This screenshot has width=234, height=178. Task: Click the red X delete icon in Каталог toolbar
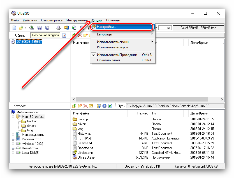click(x=85, y=106)
